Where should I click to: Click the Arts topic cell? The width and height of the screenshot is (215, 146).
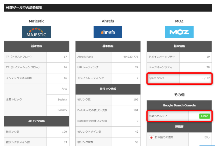pyautogui.click(x=58, y=89)
